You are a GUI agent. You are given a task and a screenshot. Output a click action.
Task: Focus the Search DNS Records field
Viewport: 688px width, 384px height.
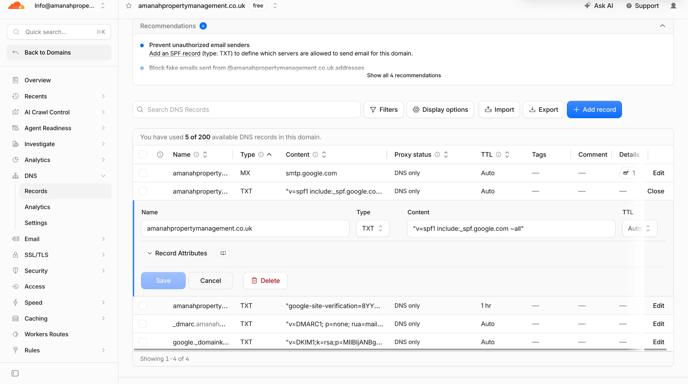coord(246,110)
